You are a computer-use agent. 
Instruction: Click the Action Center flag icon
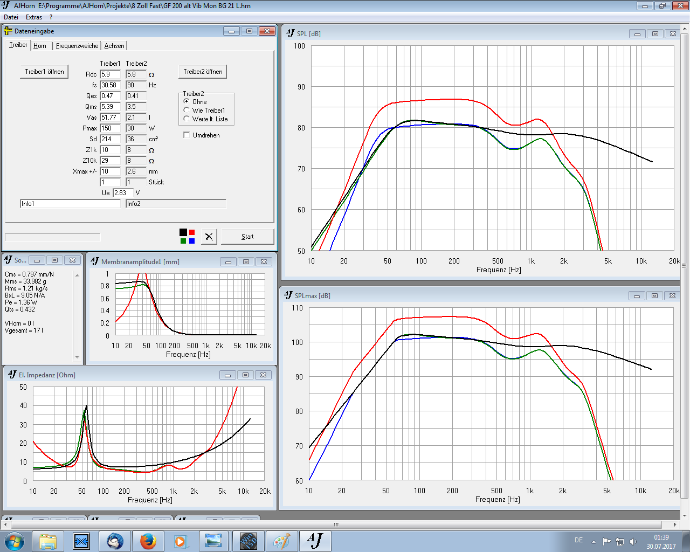[607, 541]
